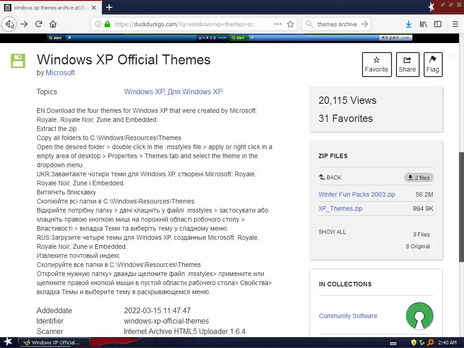This screenshot has height=348, width=464.
Task: Show site information for duckduckgo.com
Action: tap(98, 24)
